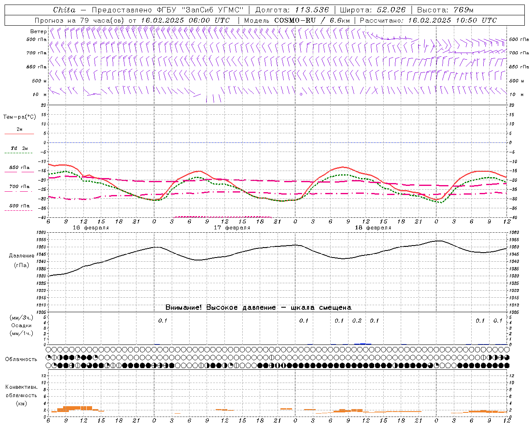Click the "Облачность" cloud cover label
Viewport: 531px width, 424px height.
pos(21,359)
